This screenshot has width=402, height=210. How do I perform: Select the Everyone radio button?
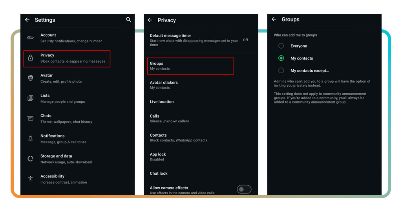tap(281, 46)
